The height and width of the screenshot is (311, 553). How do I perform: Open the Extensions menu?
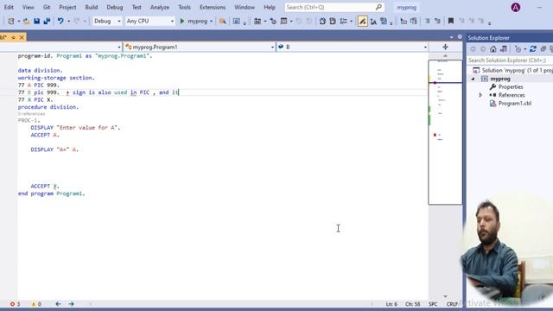(x=213, y=7)
